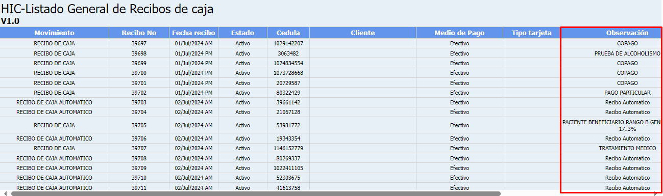Click observation TRATAMIENTO MEDICO
Viewport: 663px width, 196px height.
[x=627, y=148]
